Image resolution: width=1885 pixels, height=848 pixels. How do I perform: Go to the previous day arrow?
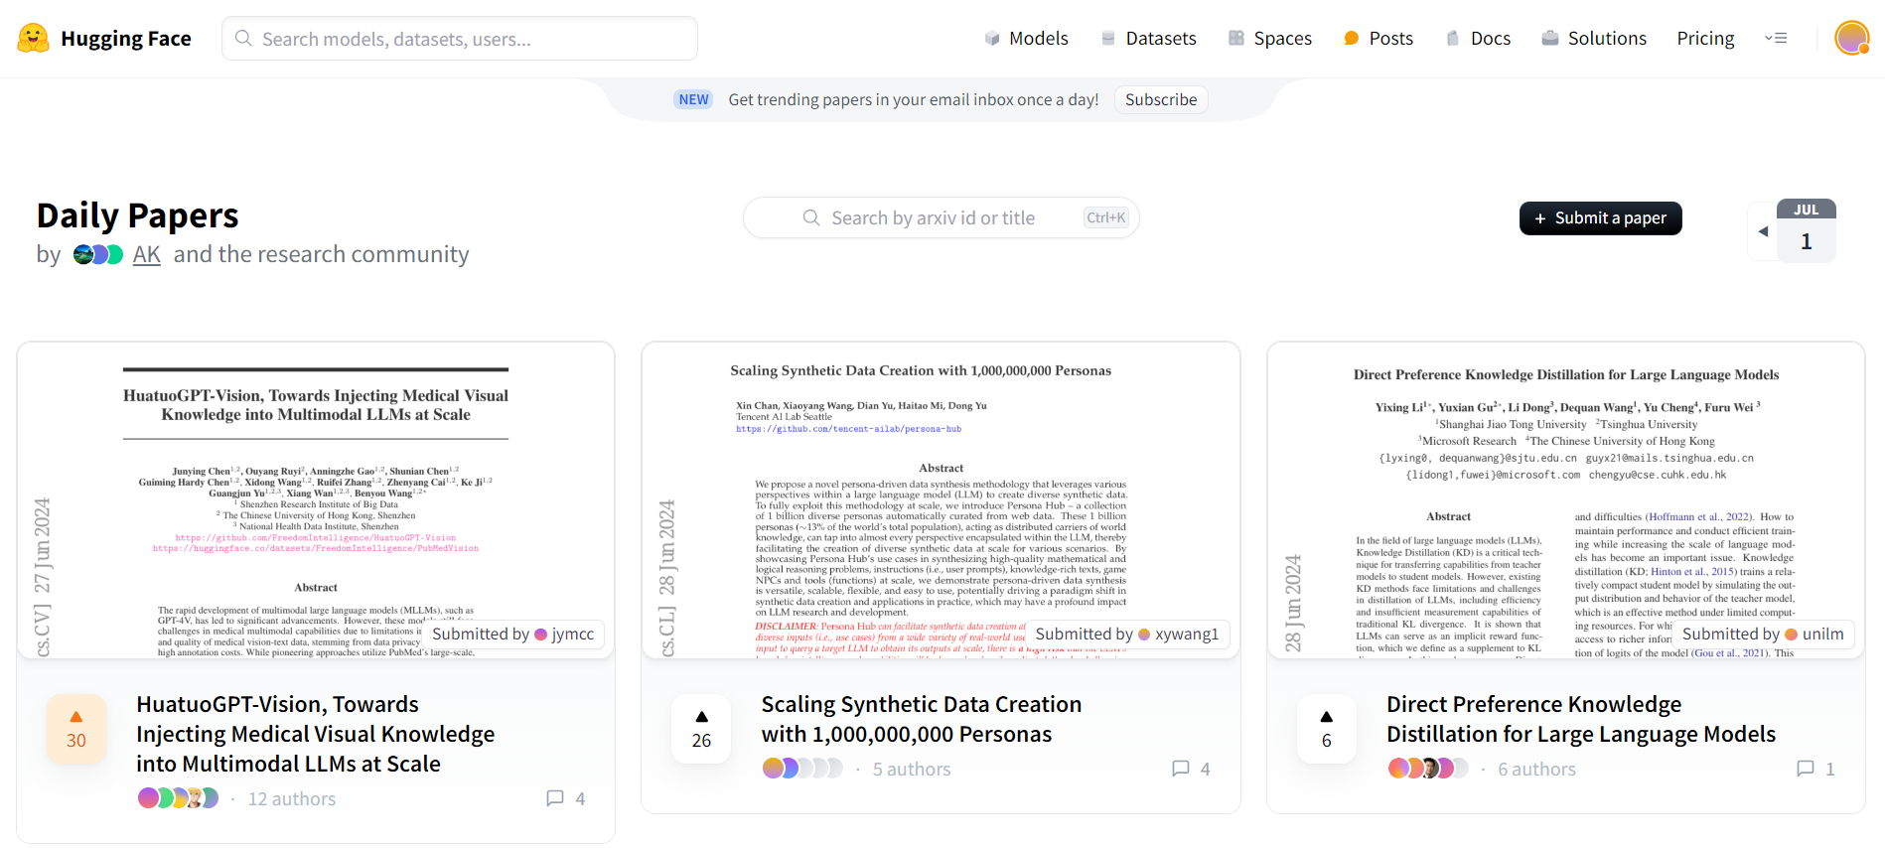1763,231
